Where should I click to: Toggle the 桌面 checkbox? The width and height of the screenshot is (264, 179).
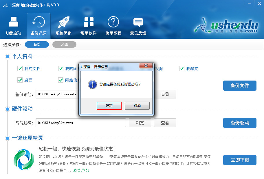[20, 80]
